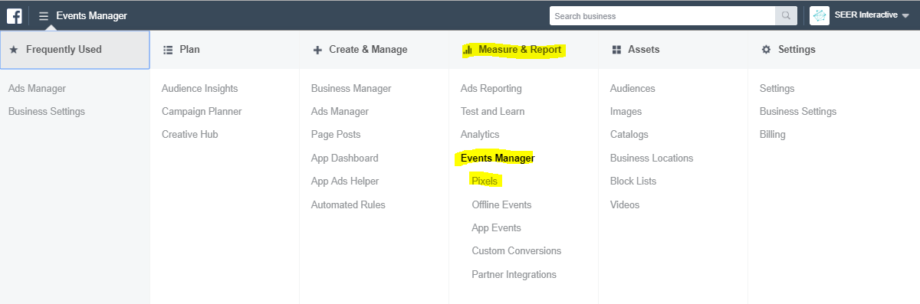Image resolution: width=920 pixels, height=304 pixels.
Task: Open Videos under Assets
Action: (625, 204)
